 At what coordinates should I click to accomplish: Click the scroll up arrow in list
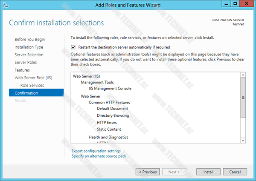[x=243, y=75]
